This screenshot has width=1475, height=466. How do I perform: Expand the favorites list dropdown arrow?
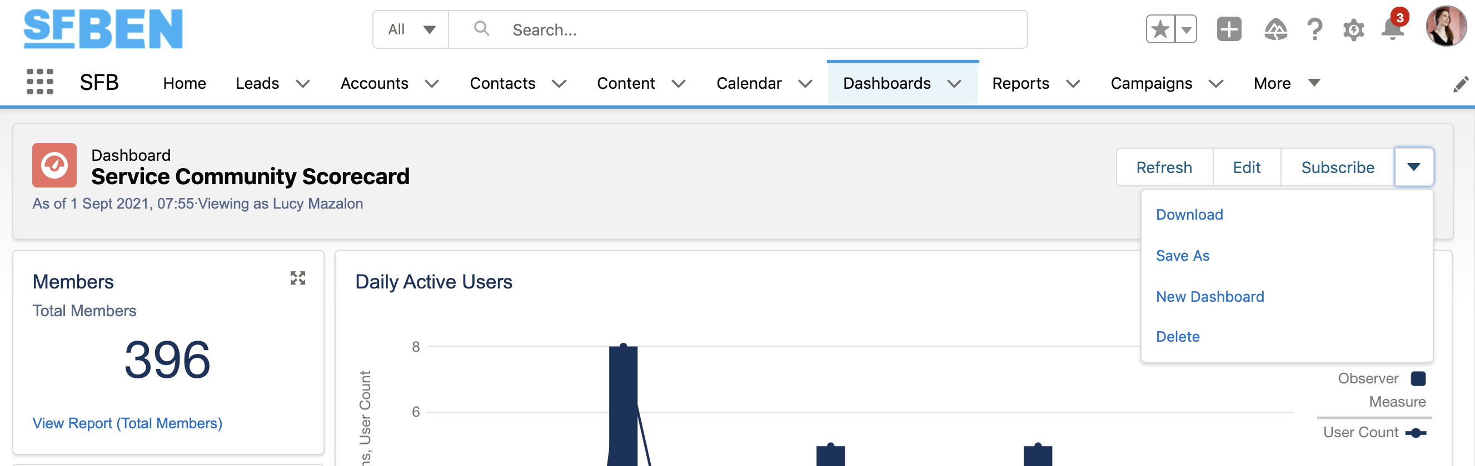1186,29
